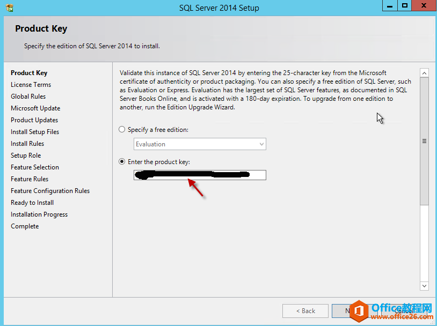The height and width of the screenshot is (326, 437).
Task: Select 'Feature Configuration Rules' step in the sidebar
Action: 50,191
